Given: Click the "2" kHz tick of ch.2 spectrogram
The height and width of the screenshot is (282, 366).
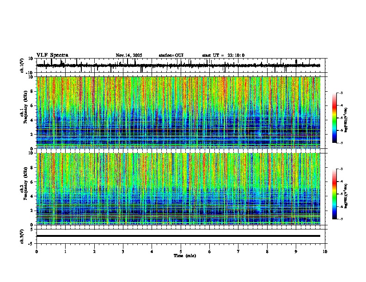Looking at the screenshot, I should pos(32,211).
